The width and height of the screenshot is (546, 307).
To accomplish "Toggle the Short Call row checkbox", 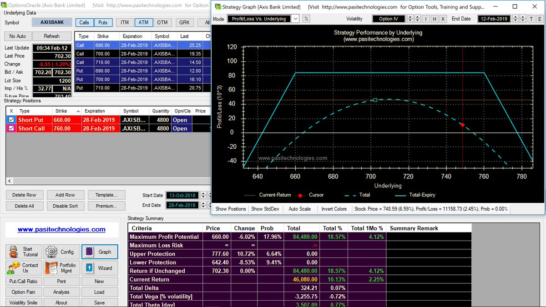I will click(x=11, y=128).
